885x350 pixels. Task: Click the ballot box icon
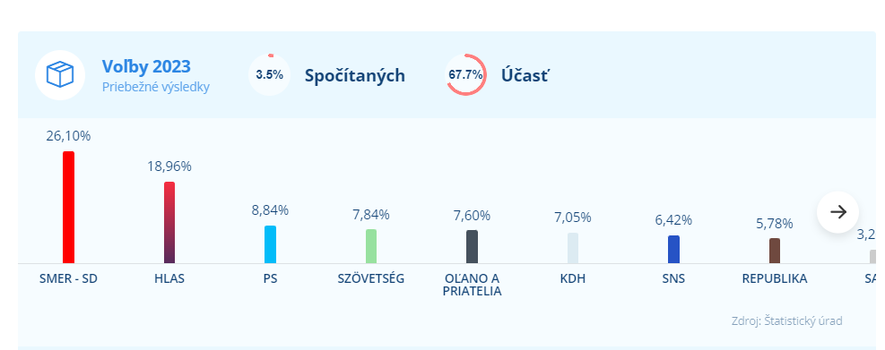tap(60, 75)
